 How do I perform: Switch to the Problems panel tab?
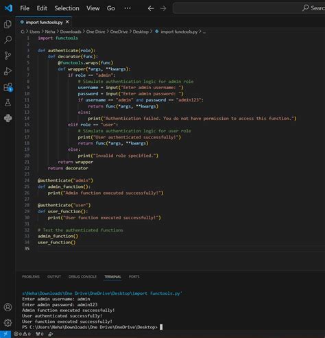31,277
